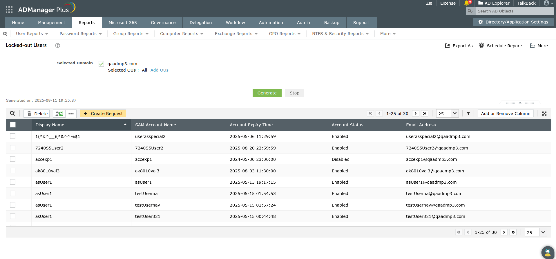Toggle the qaadmp3.com domain checkbox

pos(101,64)
